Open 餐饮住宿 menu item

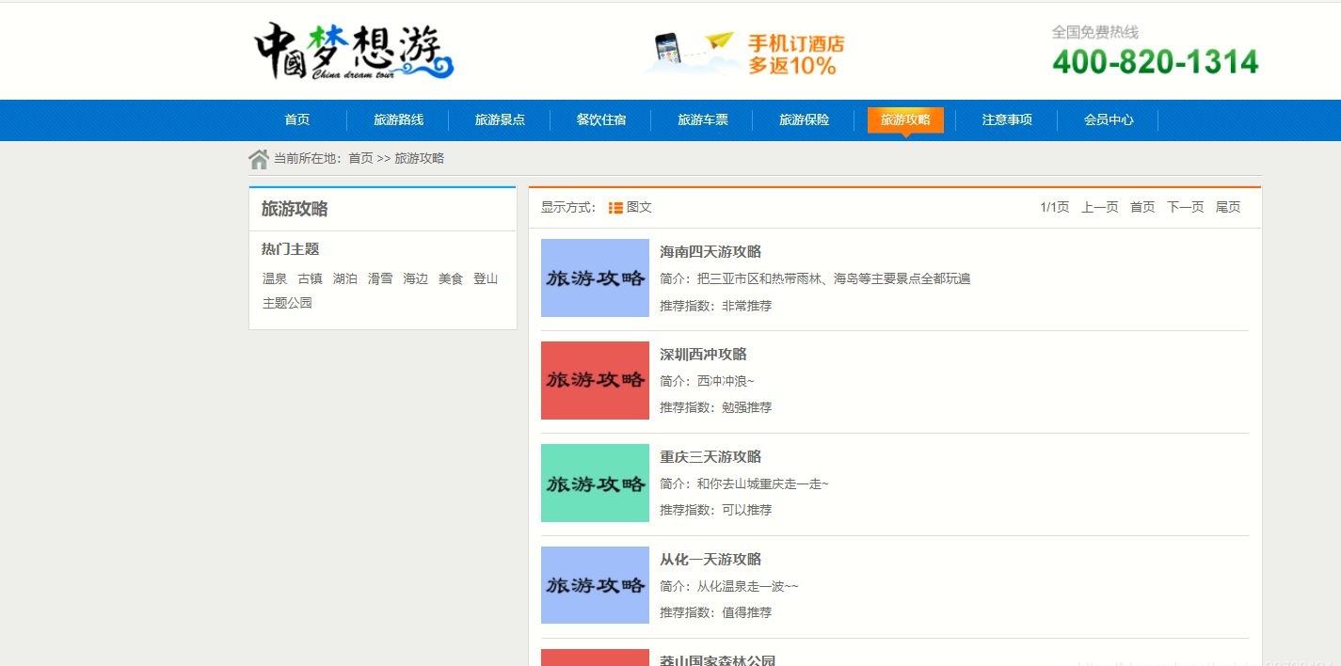[601, 120]
